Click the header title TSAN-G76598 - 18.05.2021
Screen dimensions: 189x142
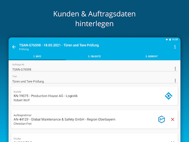click(59, 45)
